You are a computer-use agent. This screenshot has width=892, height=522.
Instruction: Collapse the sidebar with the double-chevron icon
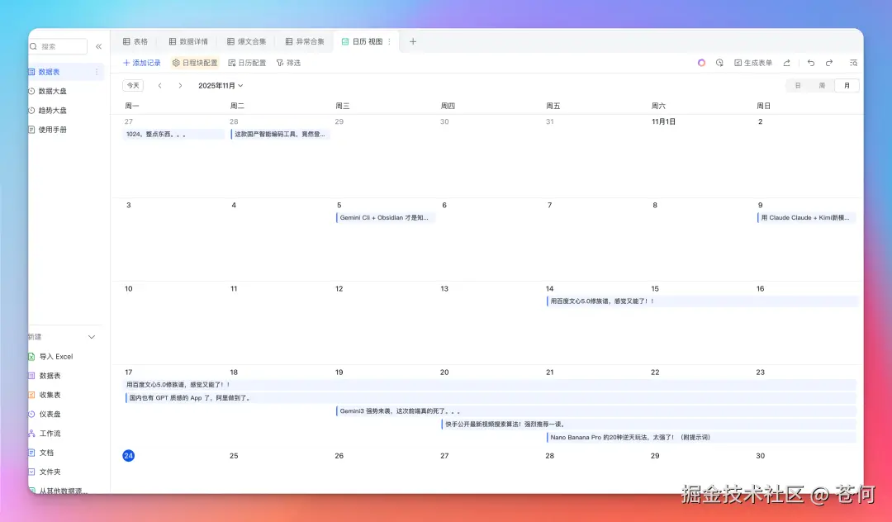(x=98, y=46)
